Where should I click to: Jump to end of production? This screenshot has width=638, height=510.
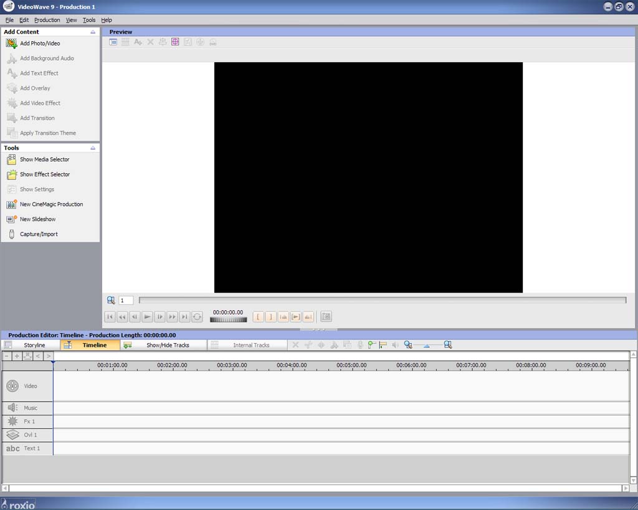tap(184, 316)
